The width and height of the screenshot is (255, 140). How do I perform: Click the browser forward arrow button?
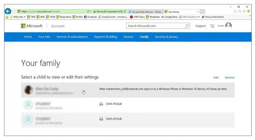[x=14, y=11]
